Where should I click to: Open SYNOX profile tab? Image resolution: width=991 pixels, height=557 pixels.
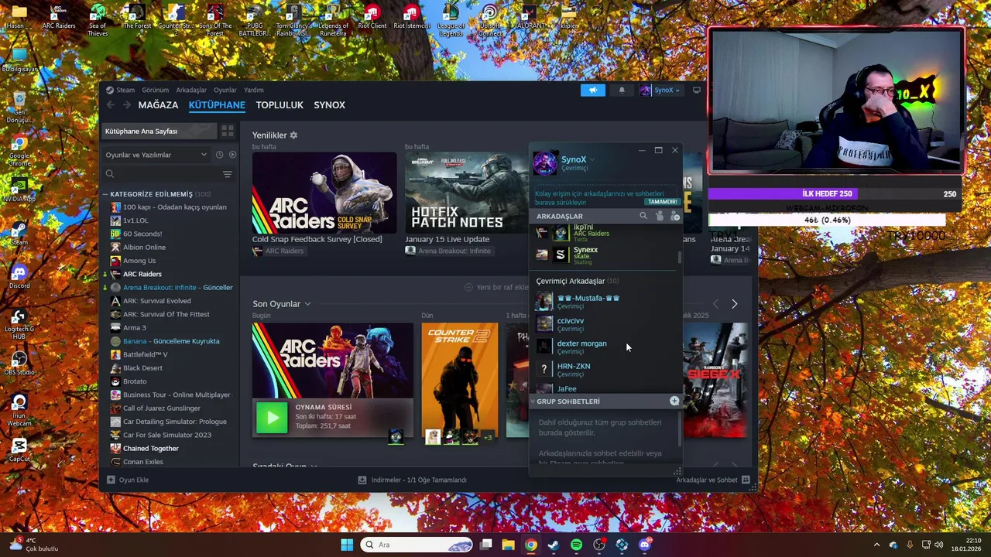[x=329, y=105]
